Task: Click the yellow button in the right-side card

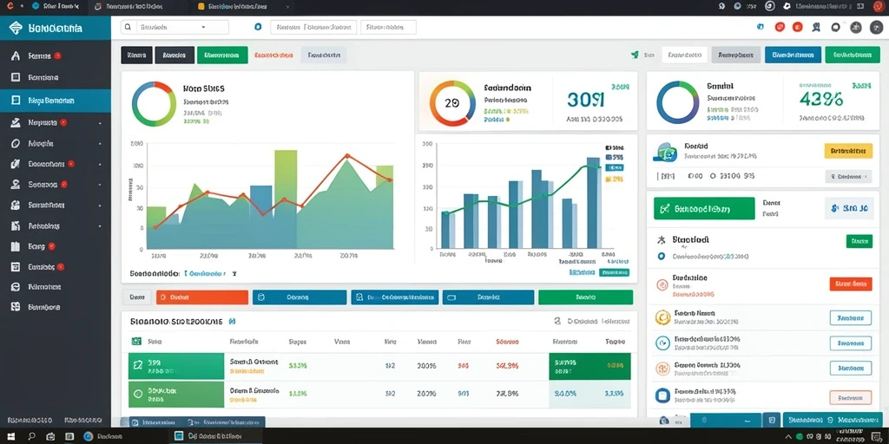Action: [x=847, y=151]
